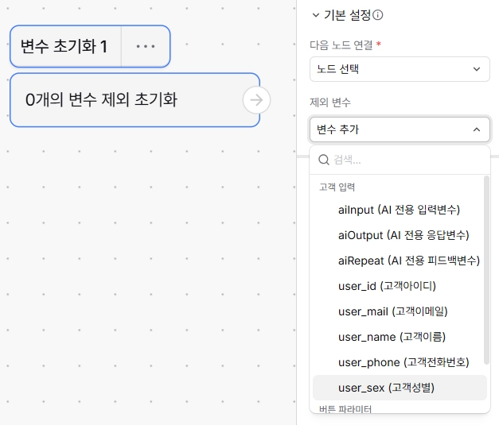Click the search magnifier icon in dropdown
Image resolution: width=499 pixels, height=425 pixels.
click(324, 160)
